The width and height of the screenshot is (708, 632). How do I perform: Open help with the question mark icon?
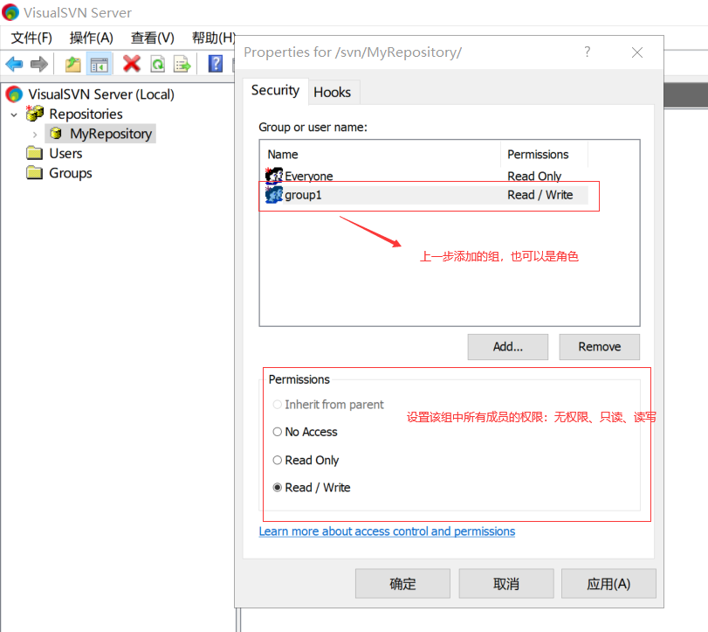click(x=216, y=64)
